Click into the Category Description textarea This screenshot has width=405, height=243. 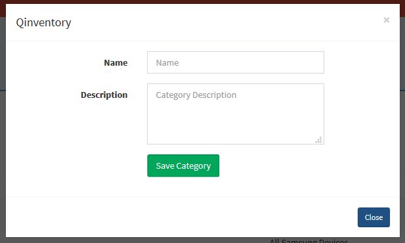tap(235, 114)
